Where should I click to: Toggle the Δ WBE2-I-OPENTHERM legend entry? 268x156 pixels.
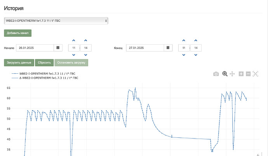[45, 78]
